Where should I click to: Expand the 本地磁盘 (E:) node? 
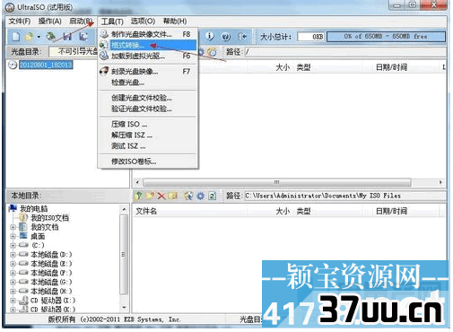13,264
